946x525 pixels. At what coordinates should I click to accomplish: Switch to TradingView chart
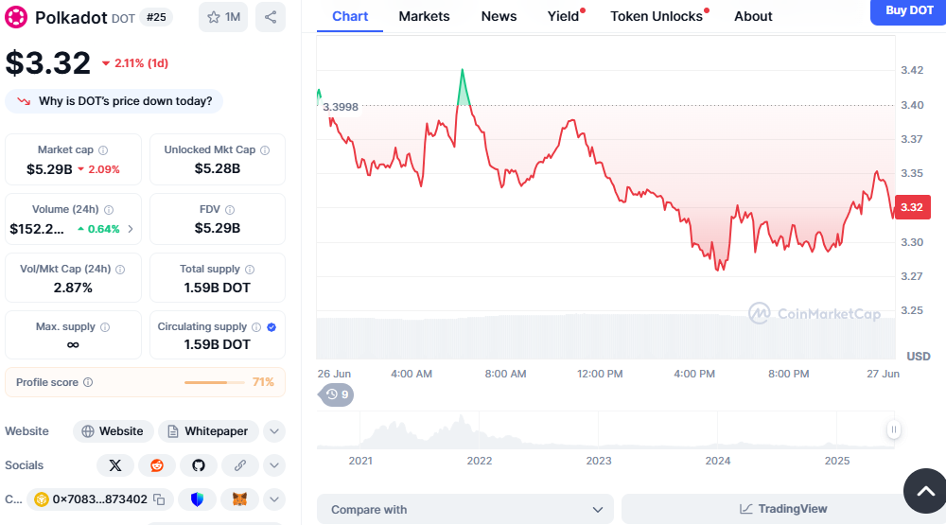tap(783, 509)
